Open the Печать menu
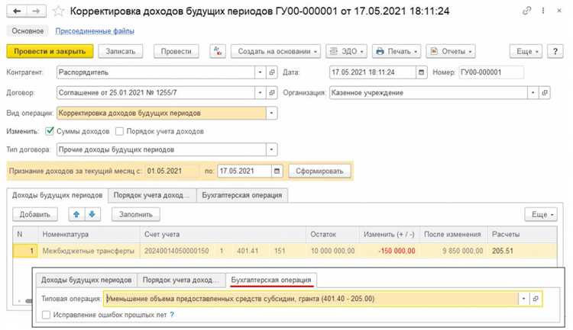This screenshot has height=330, width=573. pyautogui.click(x=397, y=51)
